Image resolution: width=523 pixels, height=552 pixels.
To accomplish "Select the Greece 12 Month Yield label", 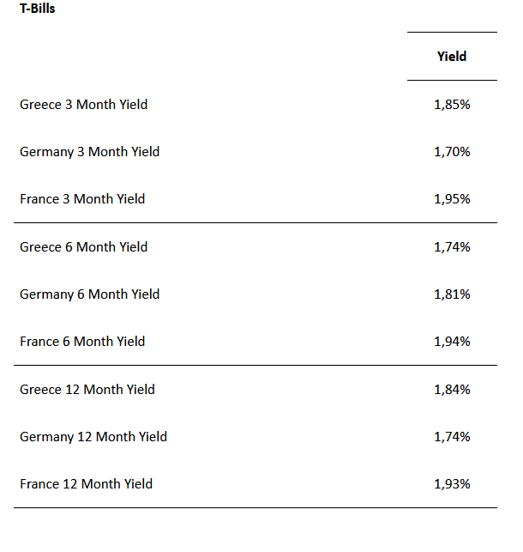I will [x=87, y=390].
